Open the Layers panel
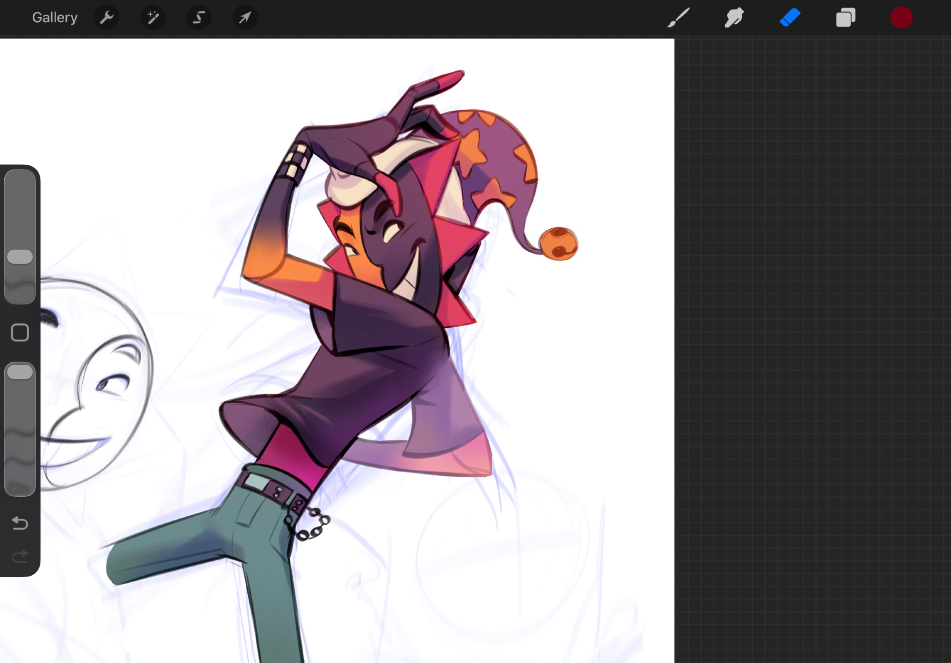 pos(845,18)
